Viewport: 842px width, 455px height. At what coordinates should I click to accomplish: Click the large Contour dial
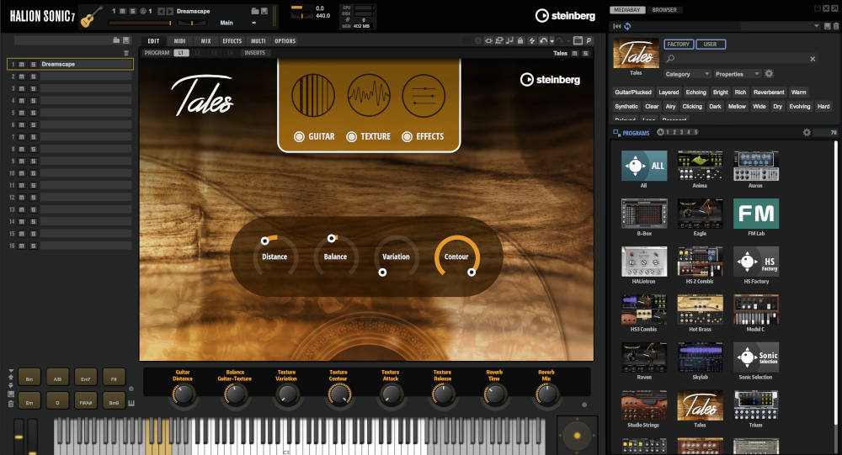[456, 257]
